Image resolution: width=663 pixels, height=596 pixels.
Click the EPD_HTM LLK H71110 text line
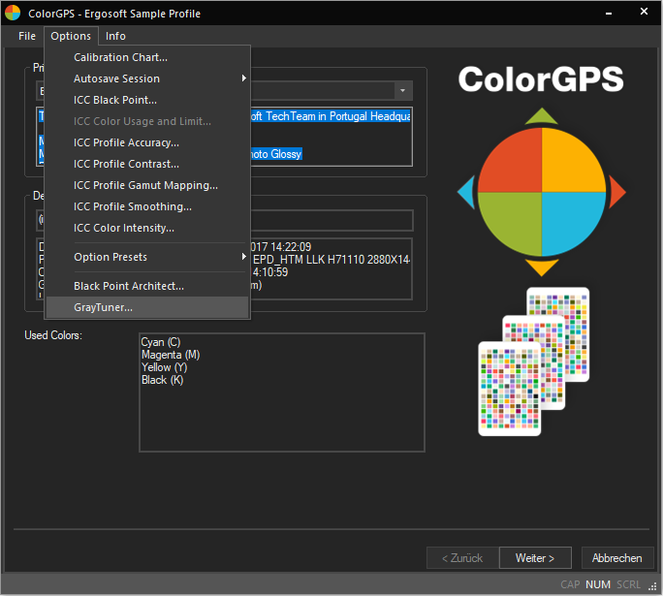[x=331, y=259]
